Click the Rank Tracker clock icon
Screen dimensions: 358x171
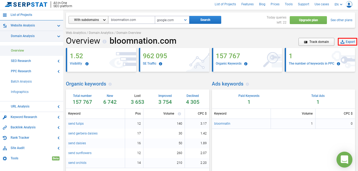point(5,138)
